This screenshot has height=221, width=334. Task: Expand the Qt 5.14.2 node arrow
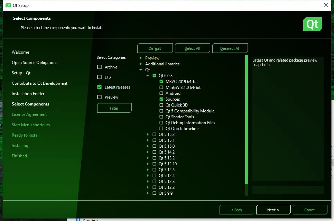(148, 152)
